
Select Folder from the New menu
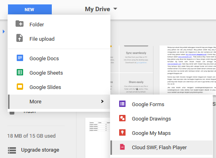pyautogui.click(x=59, y=25)
